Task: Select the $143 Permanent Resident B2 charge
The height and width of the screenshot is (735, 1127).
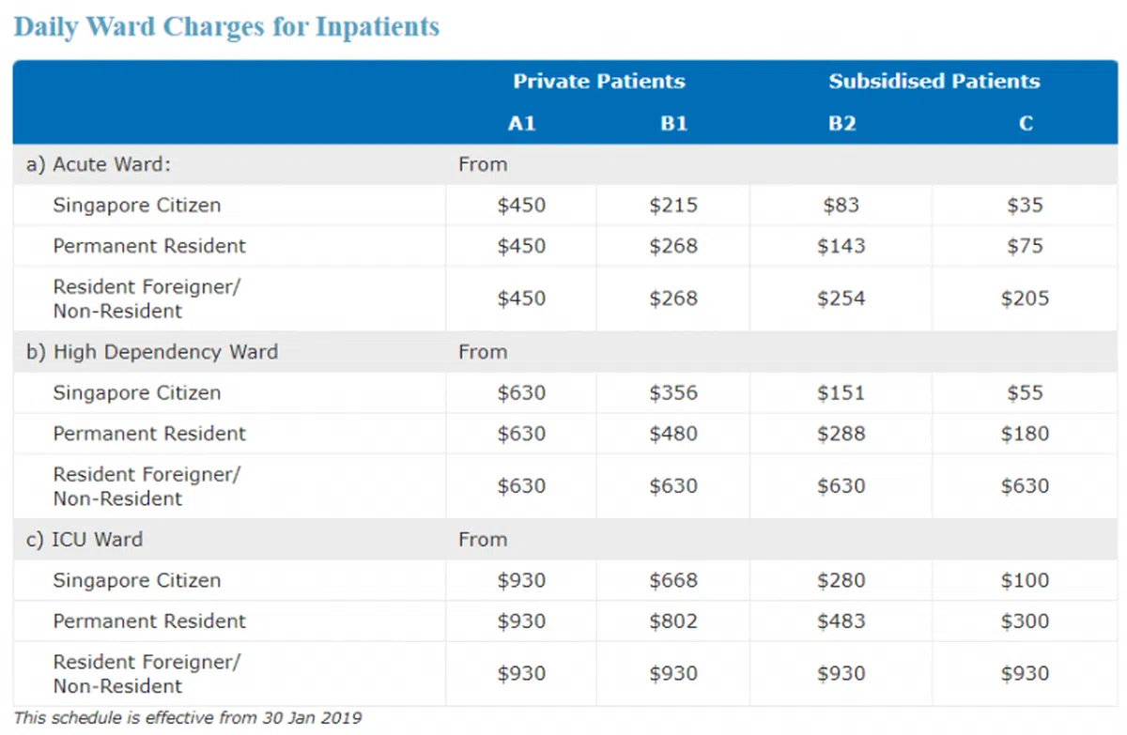Action: tap(841, 246)
